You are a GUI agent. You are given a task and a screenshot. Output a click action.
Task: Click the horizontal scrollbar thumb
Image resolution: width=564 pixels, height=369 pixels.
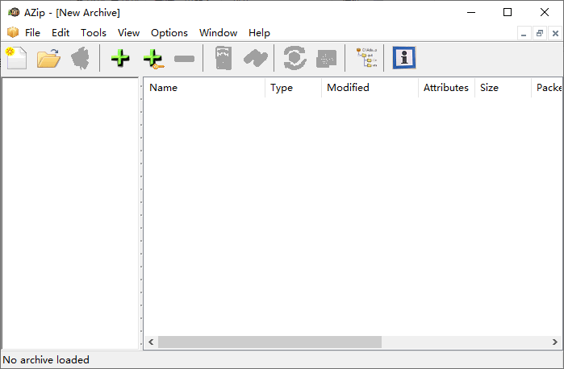269,342
